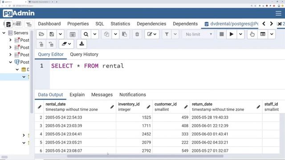Click the rental_date column header
Viewport: 285px width, 160px height.
80,107
